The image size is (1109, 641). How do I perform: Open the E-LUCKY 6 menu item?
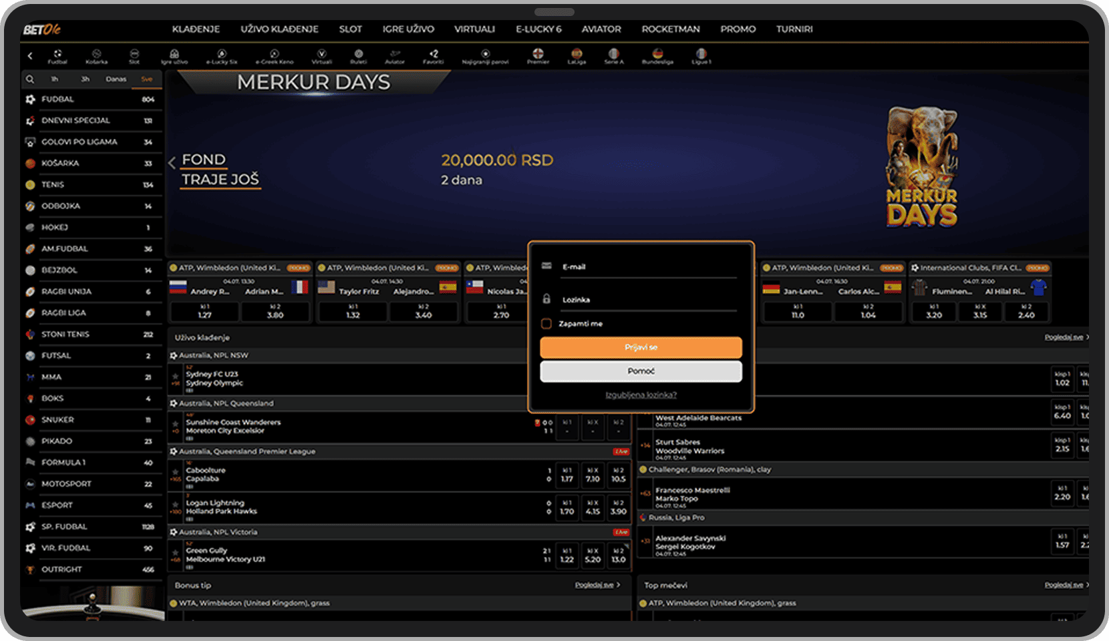point(538,29)
